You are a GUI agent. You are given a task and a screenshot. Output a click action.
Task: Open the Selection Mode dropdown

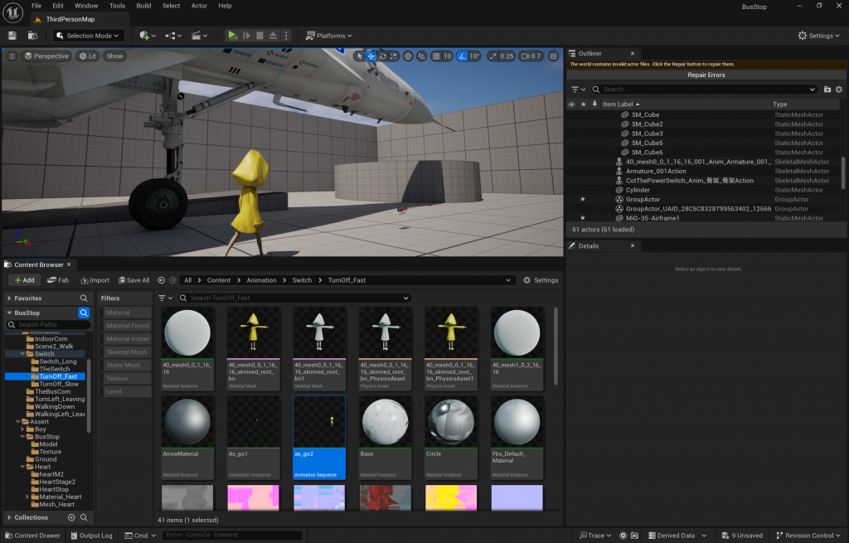pyautogui.click(x=88, y=36)
